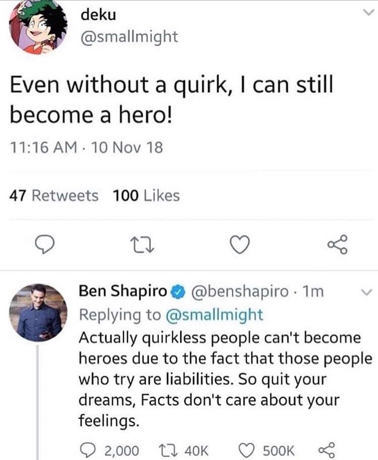Retweet deku's quirk tweet
This screenshot has height=460, width=378.
coord(142,245)
